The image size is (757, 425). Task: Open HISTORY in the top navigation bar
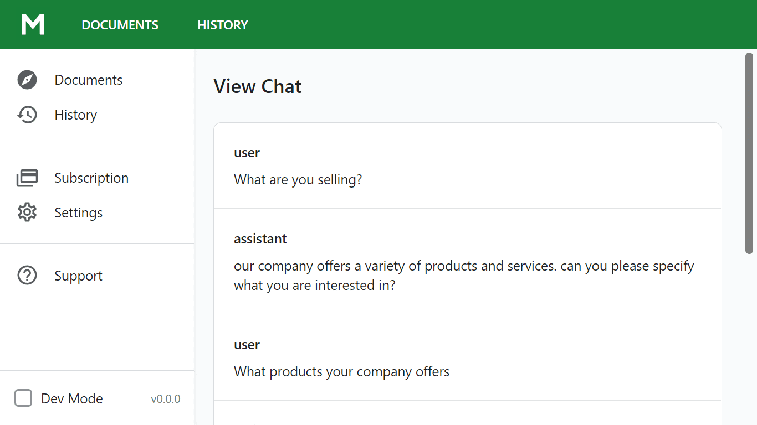pos(223,25)
